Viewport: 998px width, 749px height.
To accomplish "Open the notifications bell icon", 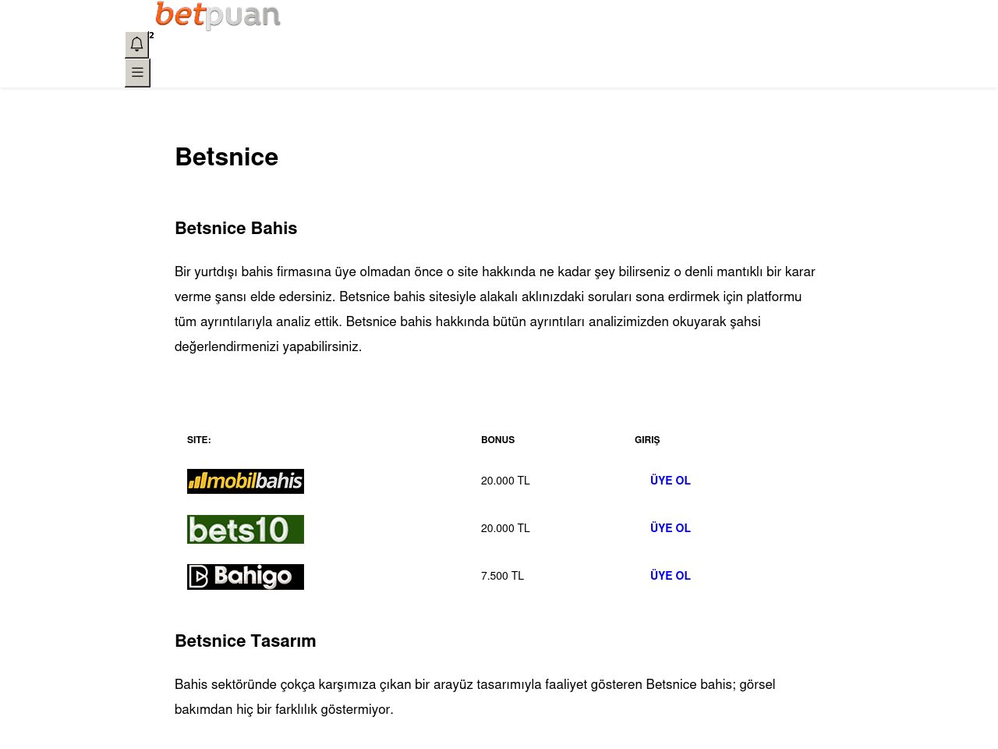I will click(137, 44).
